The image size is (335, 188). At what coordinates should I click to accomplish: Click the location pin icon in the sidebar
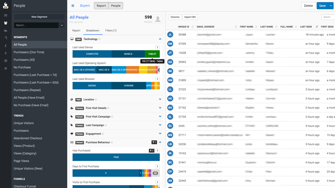(x=5, y=53)
